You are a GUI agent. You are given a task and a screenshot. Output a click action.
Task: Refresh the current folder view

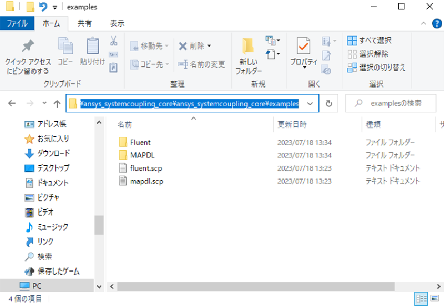click(x=329, y=103)
